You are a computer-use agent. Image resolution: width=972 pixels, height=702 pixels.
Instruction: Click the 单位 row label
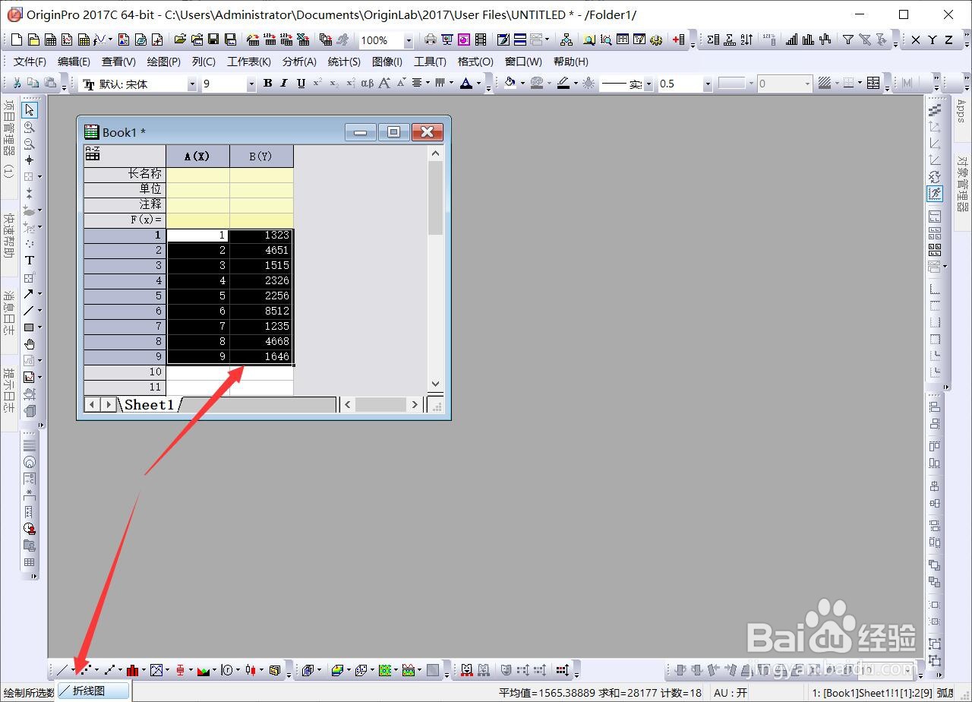[125, 190]
